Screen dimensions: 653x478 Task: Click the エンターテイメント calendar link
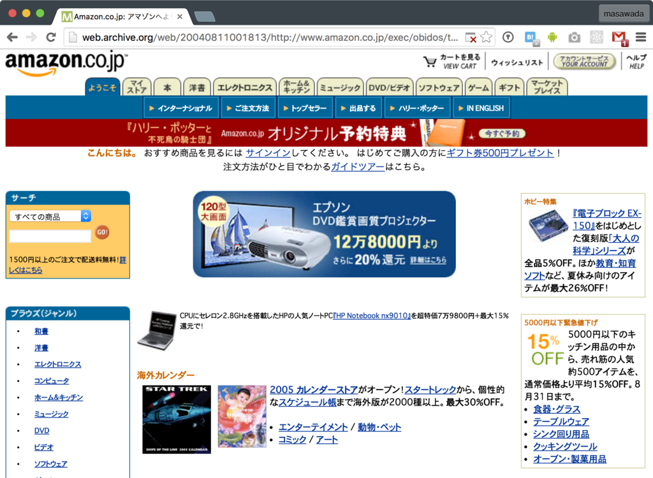[x=313, y=427]
